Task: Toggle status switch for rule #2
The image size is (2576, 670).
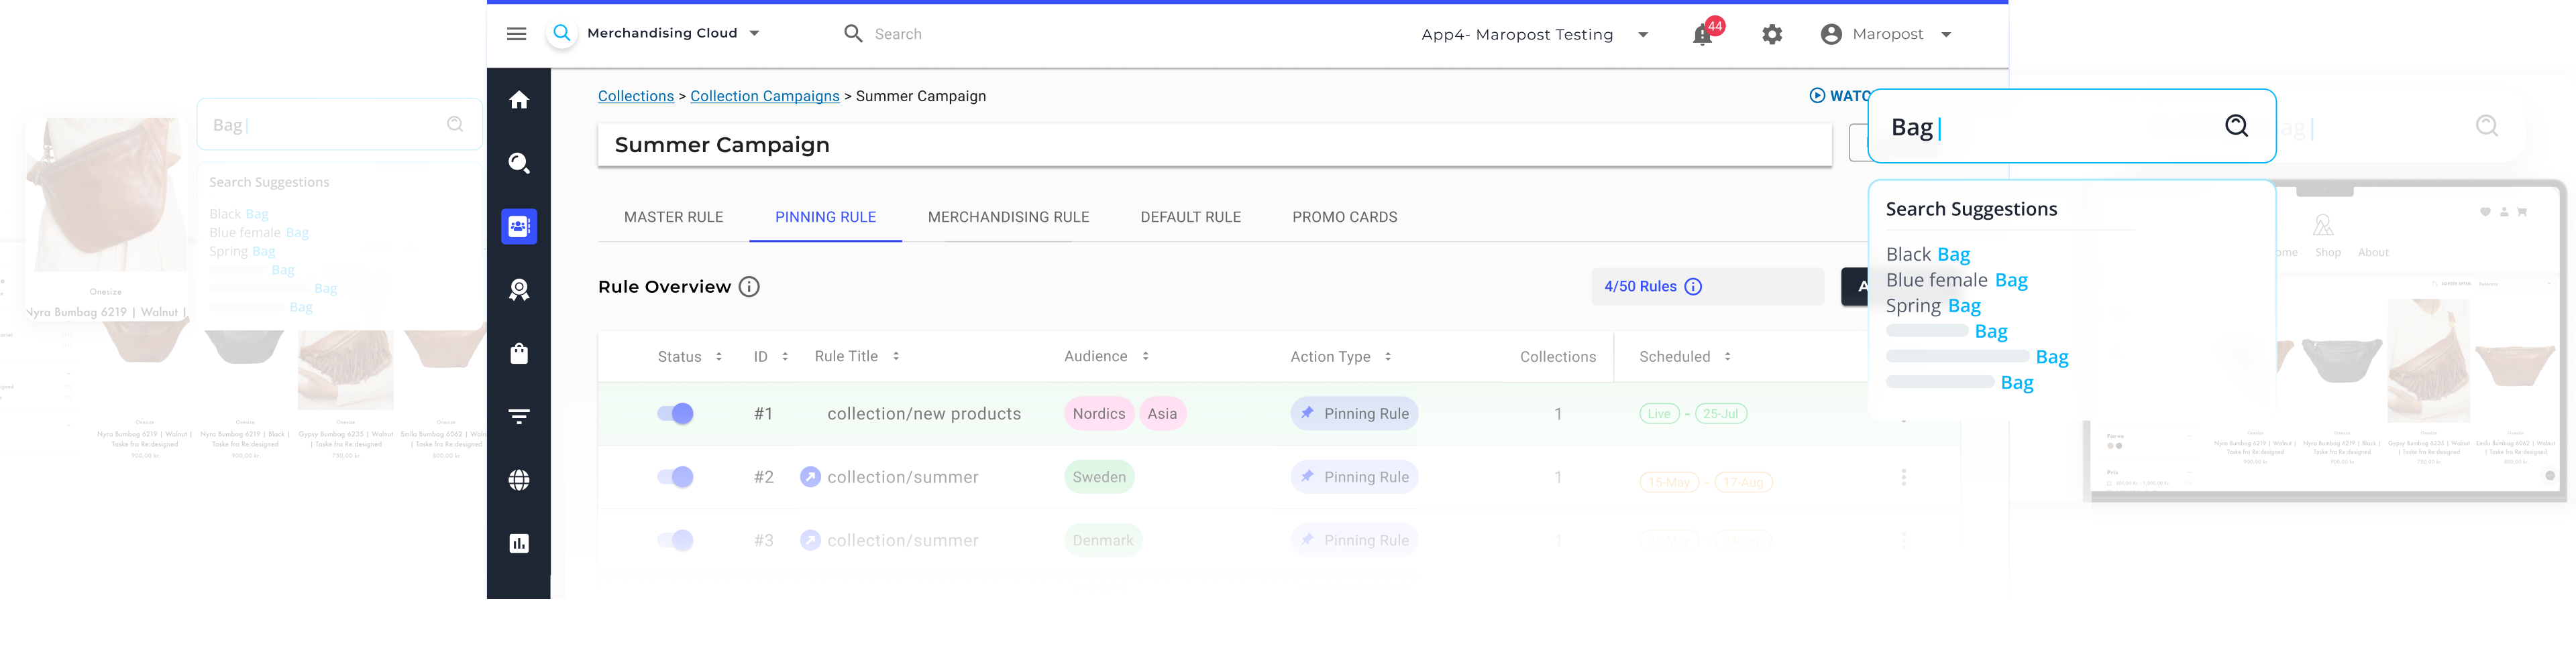Action: tap(676, 477)
